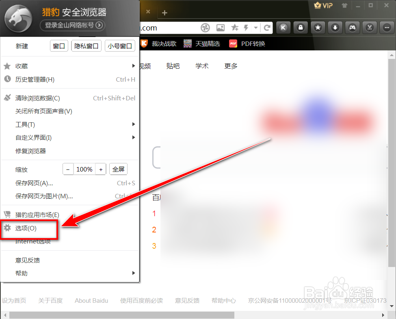
Task: Open 选项(O) settings
Action: click(70, 228)
